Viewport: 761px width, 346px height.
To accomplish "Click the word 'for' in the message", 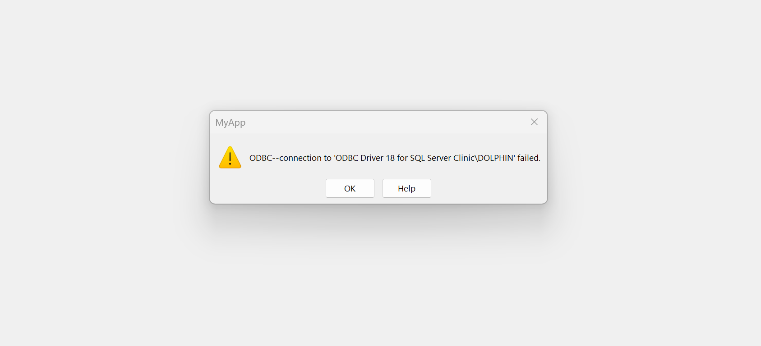I will pos(402,158).
